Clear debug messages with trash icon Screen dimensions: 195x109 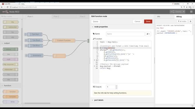coord(190,21)
